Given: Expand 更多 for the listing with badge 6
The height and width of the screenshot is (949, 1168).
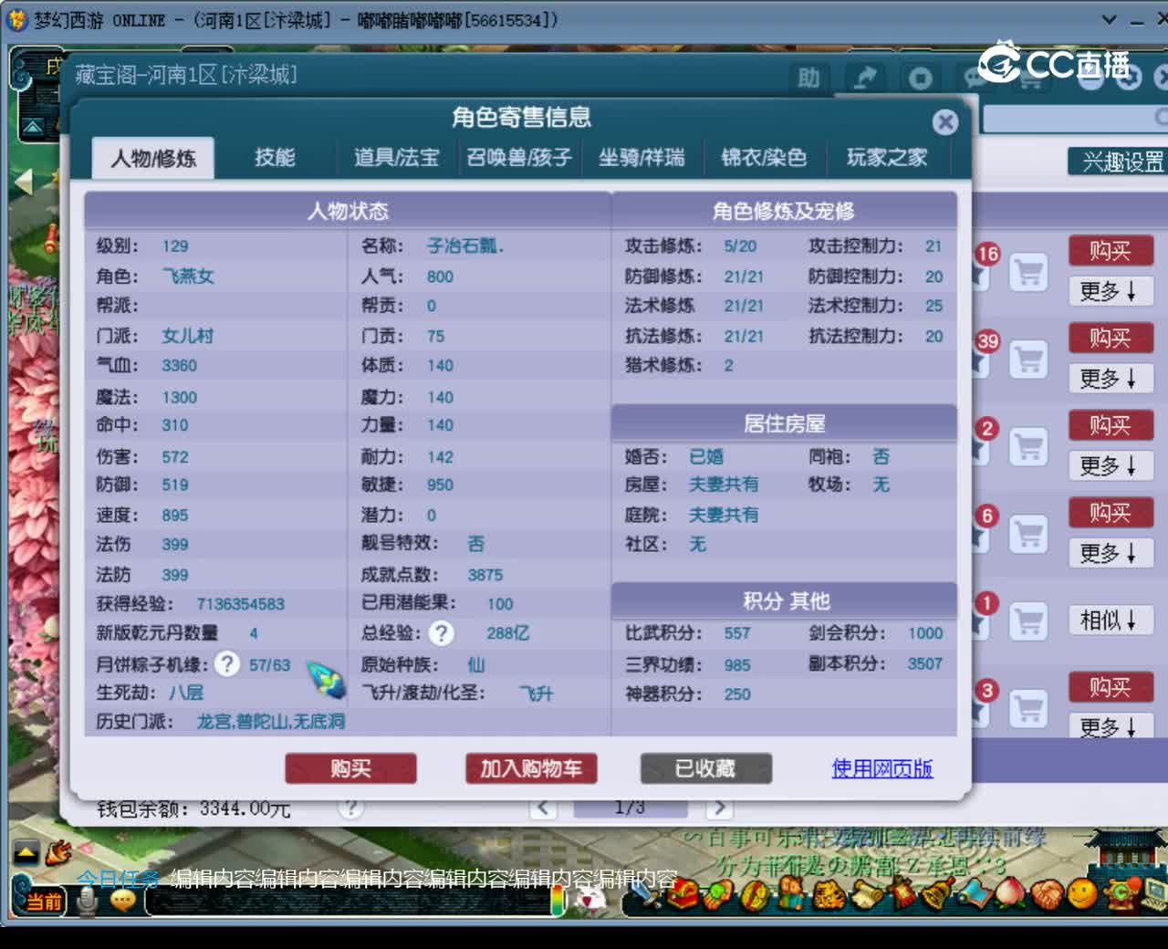Looking at the screenshot, I should 1111,554.
